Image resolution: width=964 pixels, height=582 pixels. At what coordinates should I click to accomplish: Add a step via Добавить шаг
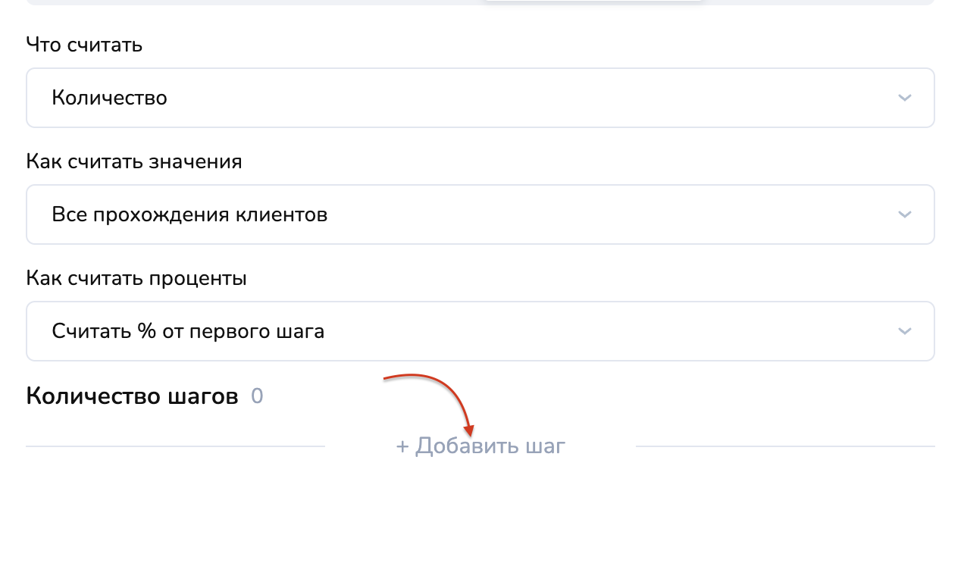tap(490, 446)
